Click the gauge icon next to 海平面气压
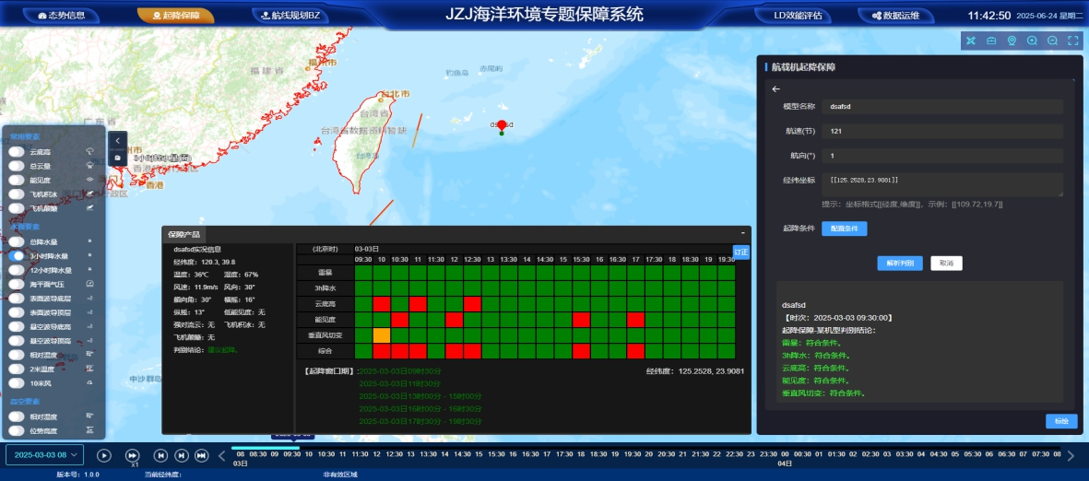 point(89,284)
